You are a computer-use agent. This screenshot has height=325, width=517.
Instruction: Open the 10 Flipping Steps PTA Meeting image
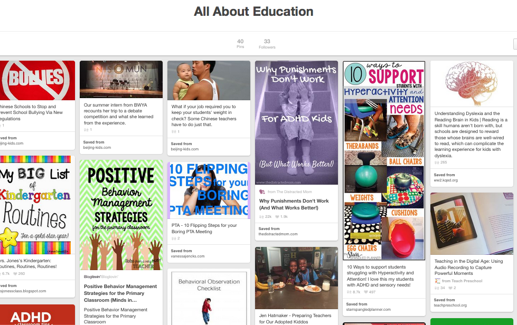click(209, 190)
